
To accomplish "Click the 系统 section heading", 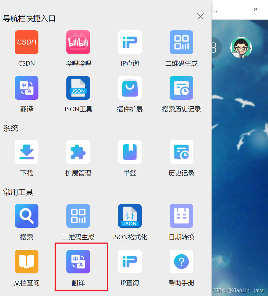I will 10,128.
